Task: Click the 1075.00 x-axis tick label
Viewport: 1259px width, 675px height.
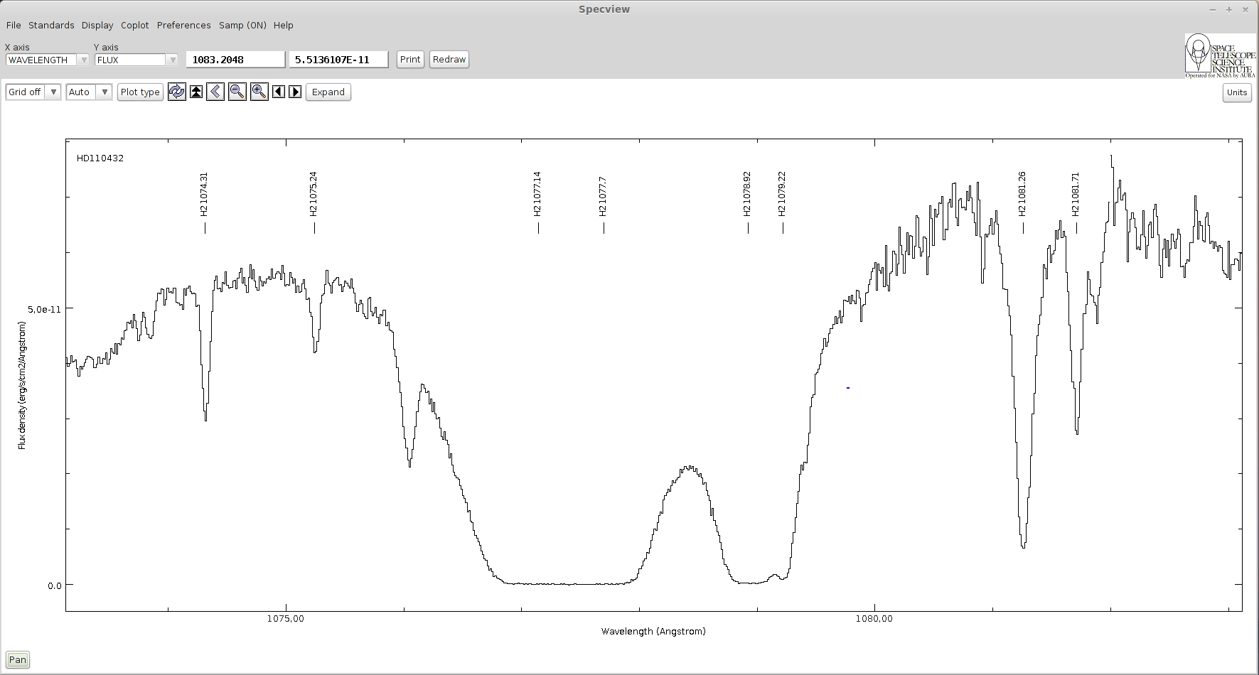Action: [x=286, y=619]
